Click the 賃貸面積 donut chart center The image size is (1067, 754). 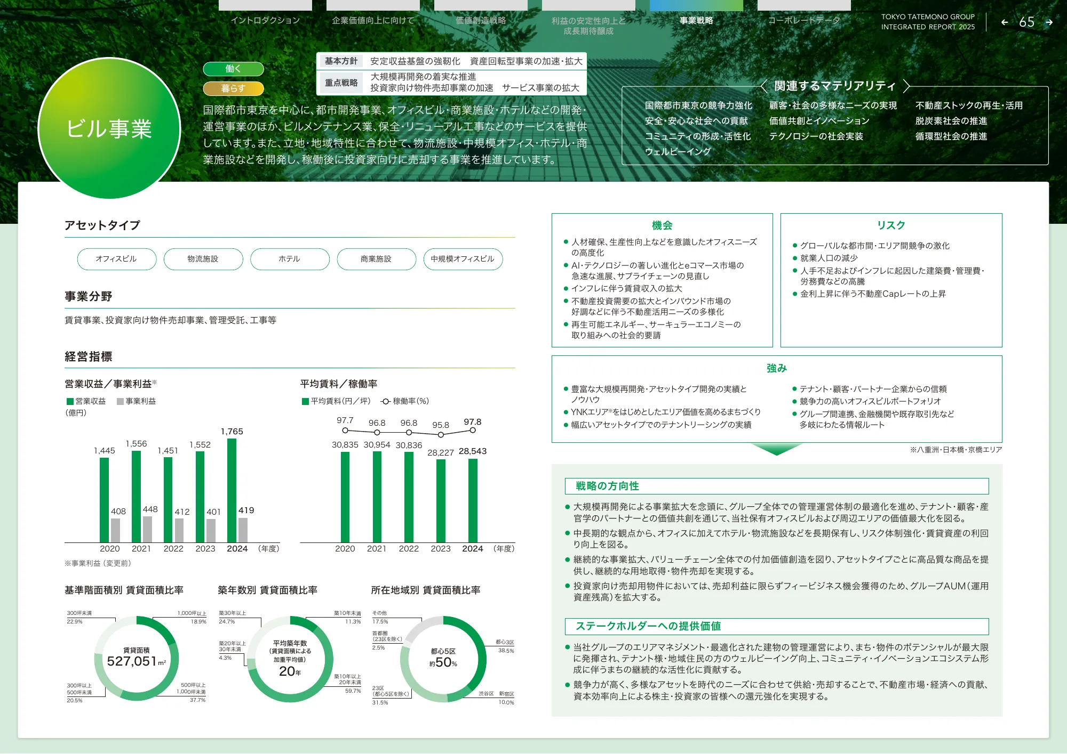pos(137,658)
